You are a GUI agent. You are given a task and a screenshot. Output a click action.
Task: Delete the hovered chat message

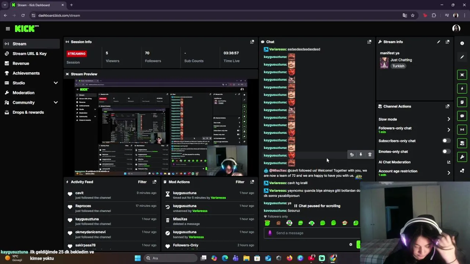370,155
